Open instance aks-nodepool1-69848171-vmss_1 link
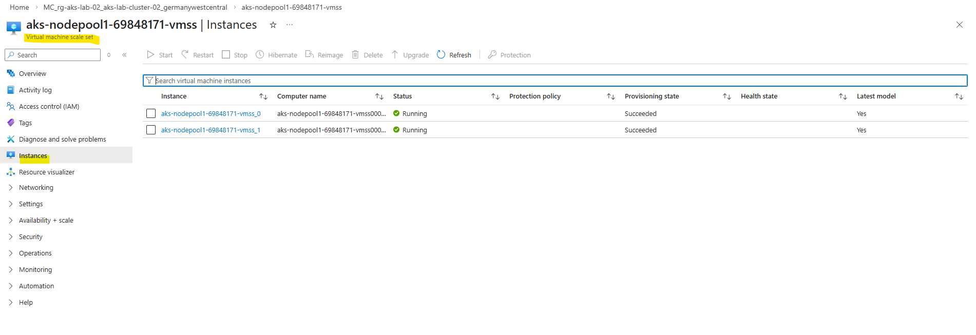The image size is (976, 335). coord(211,130)
